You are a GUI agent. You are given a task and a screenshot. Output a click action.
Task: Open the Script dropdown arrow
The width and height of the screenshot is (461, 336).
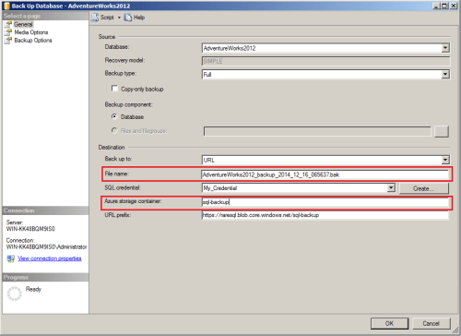pos(119,18)
